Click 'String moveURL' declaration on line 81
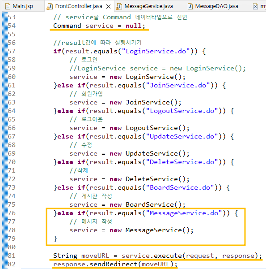This screenshot has width=266, height=269. coord(81,256)
